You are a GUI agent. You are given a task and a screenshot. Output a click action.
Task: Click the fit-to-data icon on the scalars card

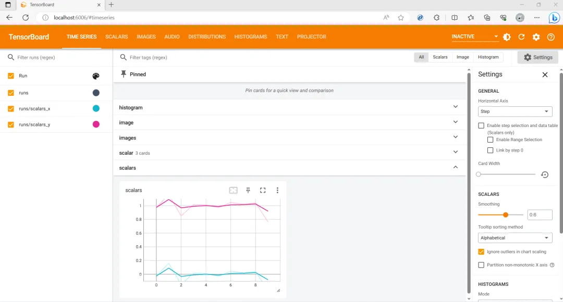(233, 190)
